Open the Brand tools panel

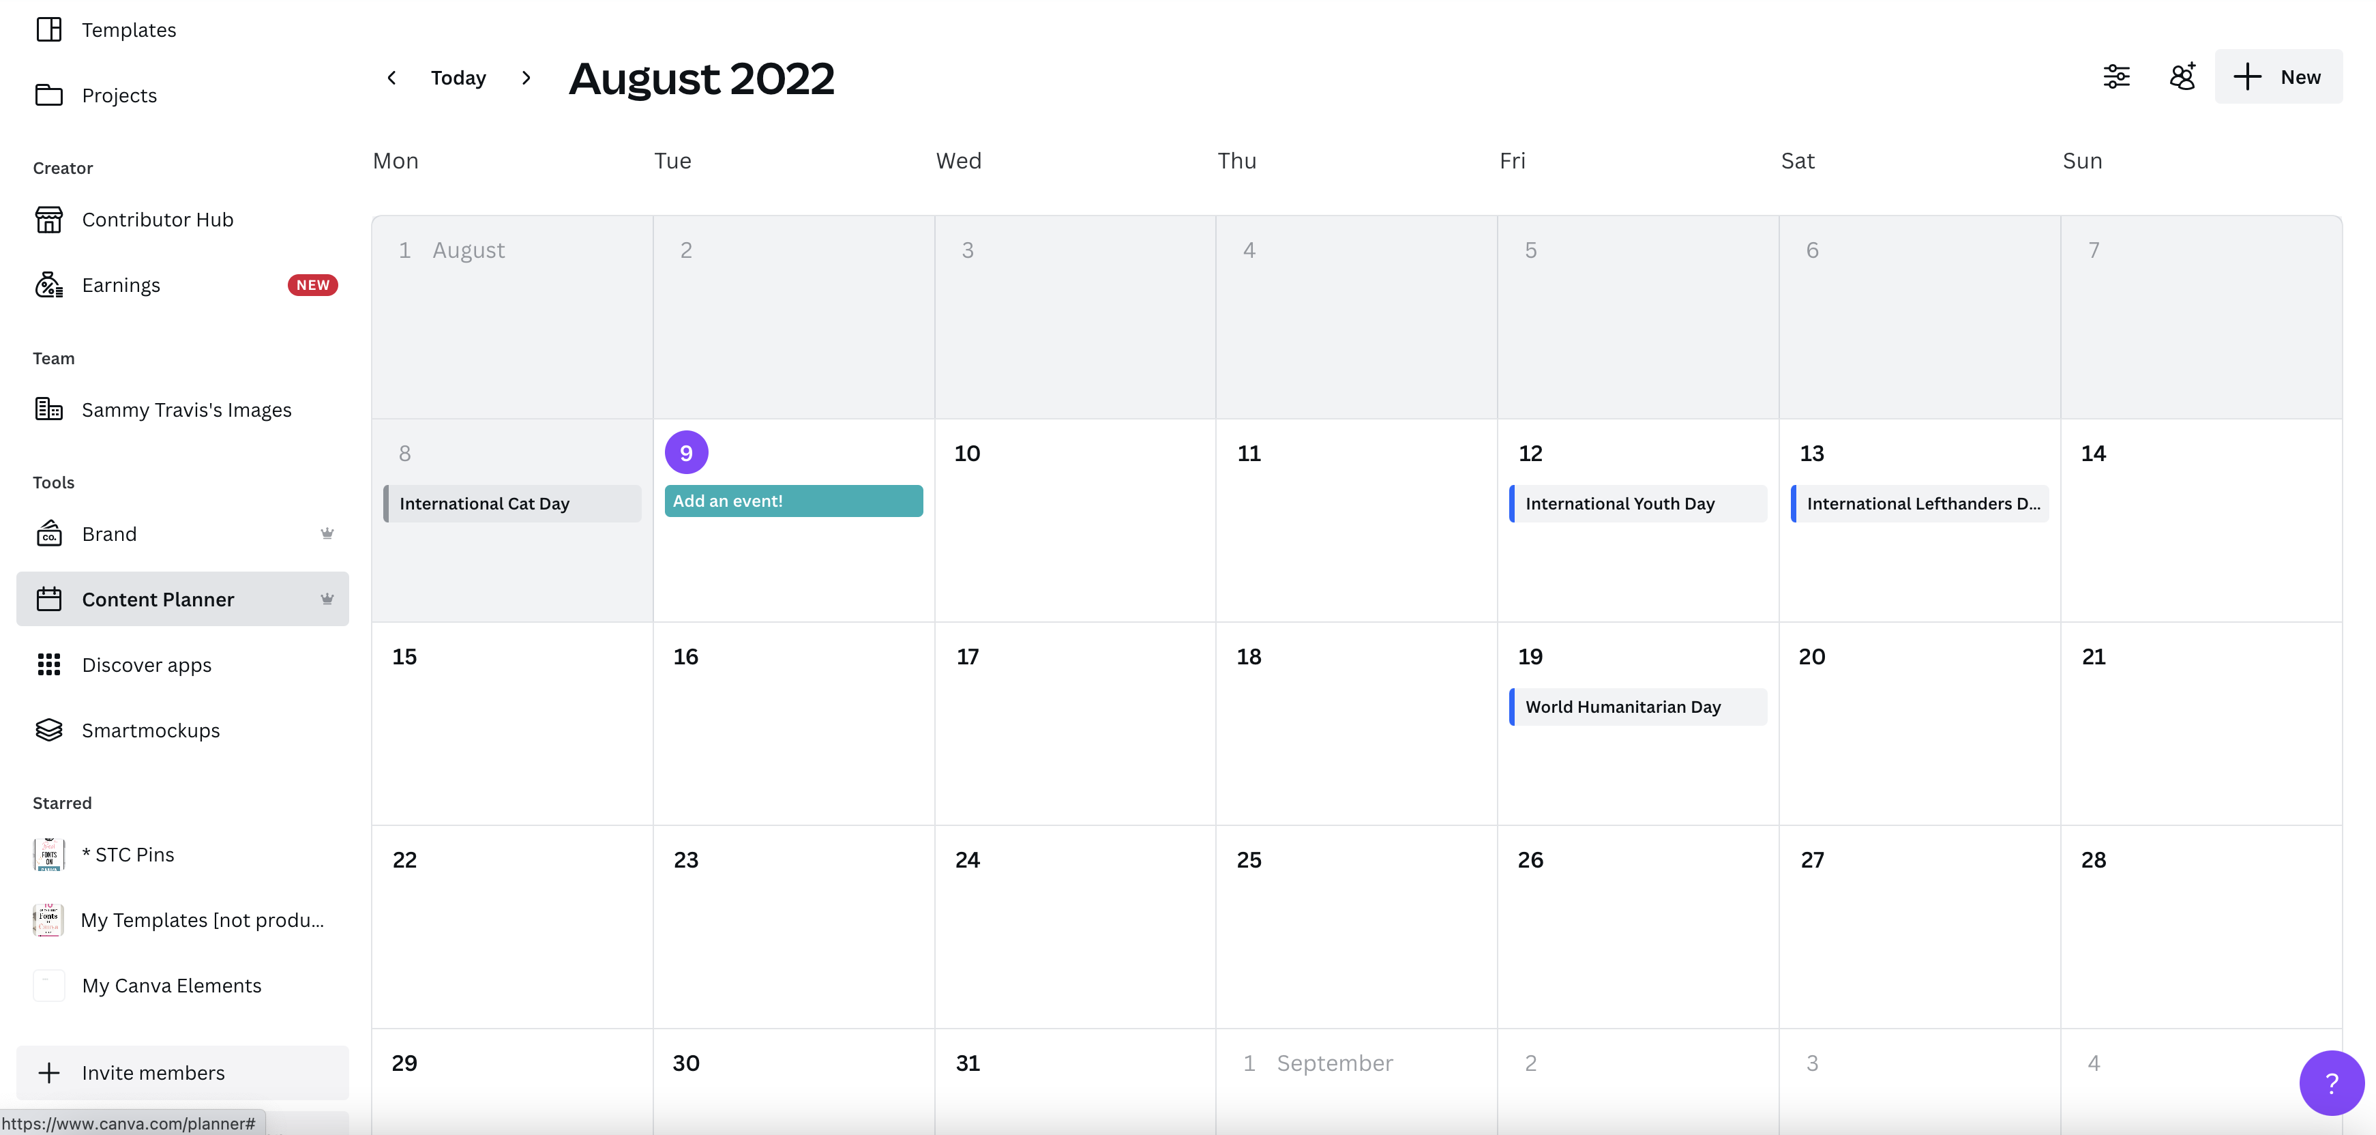point(108,532)
